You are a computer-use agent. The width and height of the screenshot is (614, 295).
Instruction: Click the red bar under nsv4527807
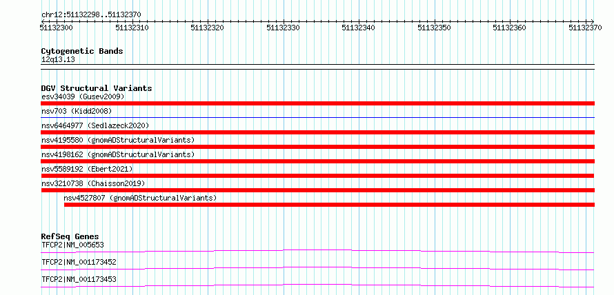click(329, 205)
